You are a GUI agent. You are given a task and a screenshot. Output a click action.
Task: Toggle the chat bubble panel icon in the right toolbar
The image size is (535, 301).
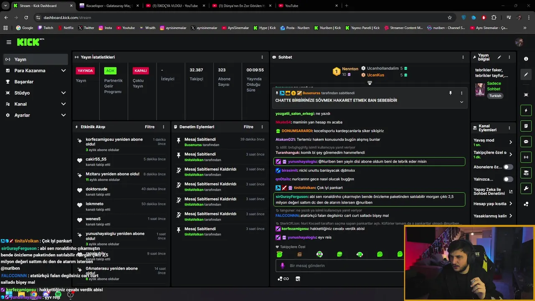[x=526, y=142]
